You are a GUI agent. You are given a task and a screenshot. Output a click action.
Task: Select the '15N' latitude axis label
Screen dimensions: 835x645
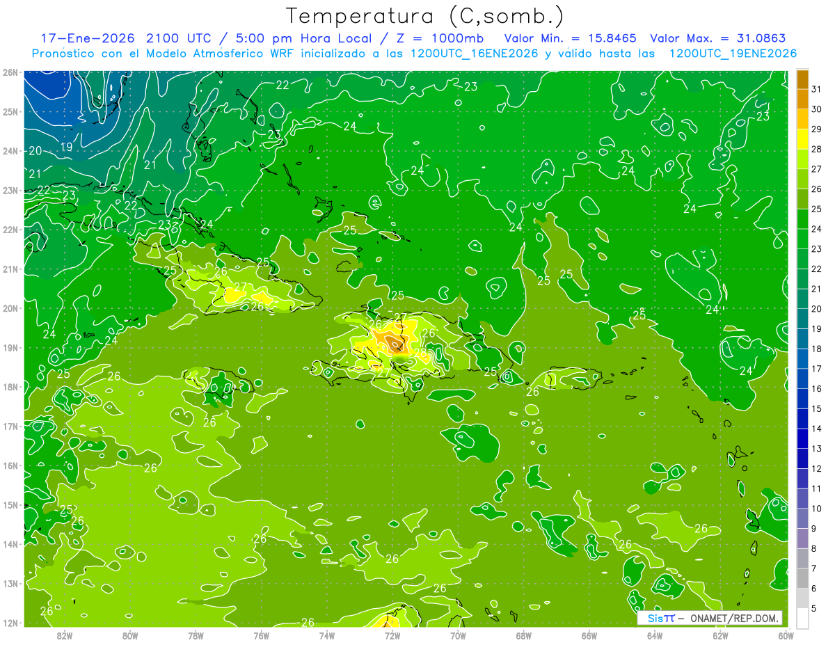click(10, 504)
